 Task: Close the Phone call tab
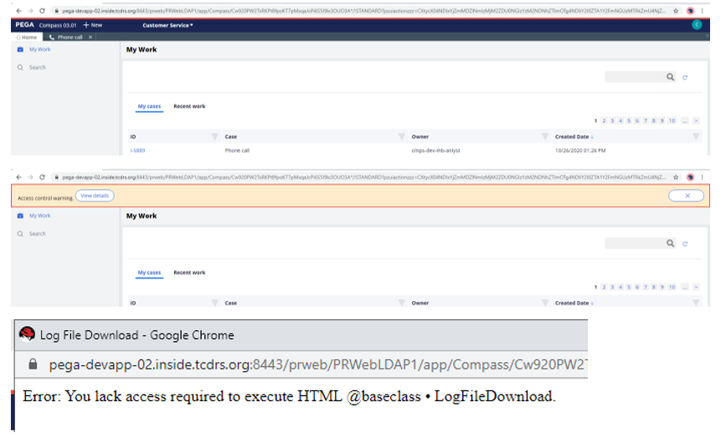pos(90,37)
